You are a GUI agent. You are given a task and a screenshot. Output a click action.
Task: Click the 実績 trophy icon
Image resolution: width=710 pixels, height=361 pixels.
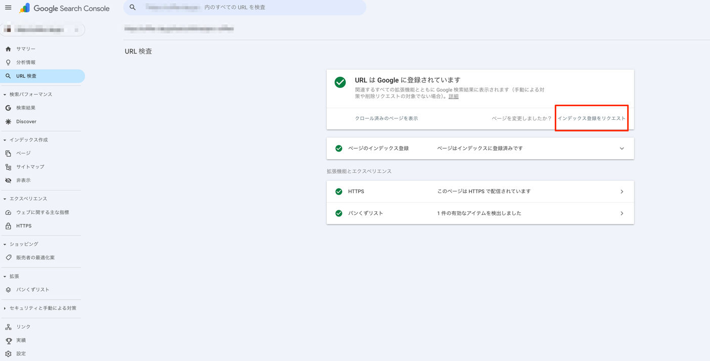8,341
